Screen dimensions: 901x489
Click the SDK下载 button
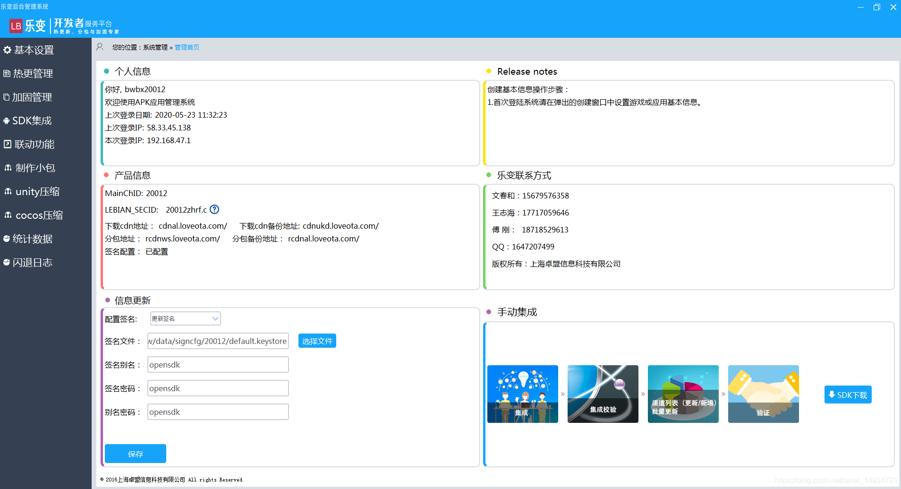(x=848, y=395)
